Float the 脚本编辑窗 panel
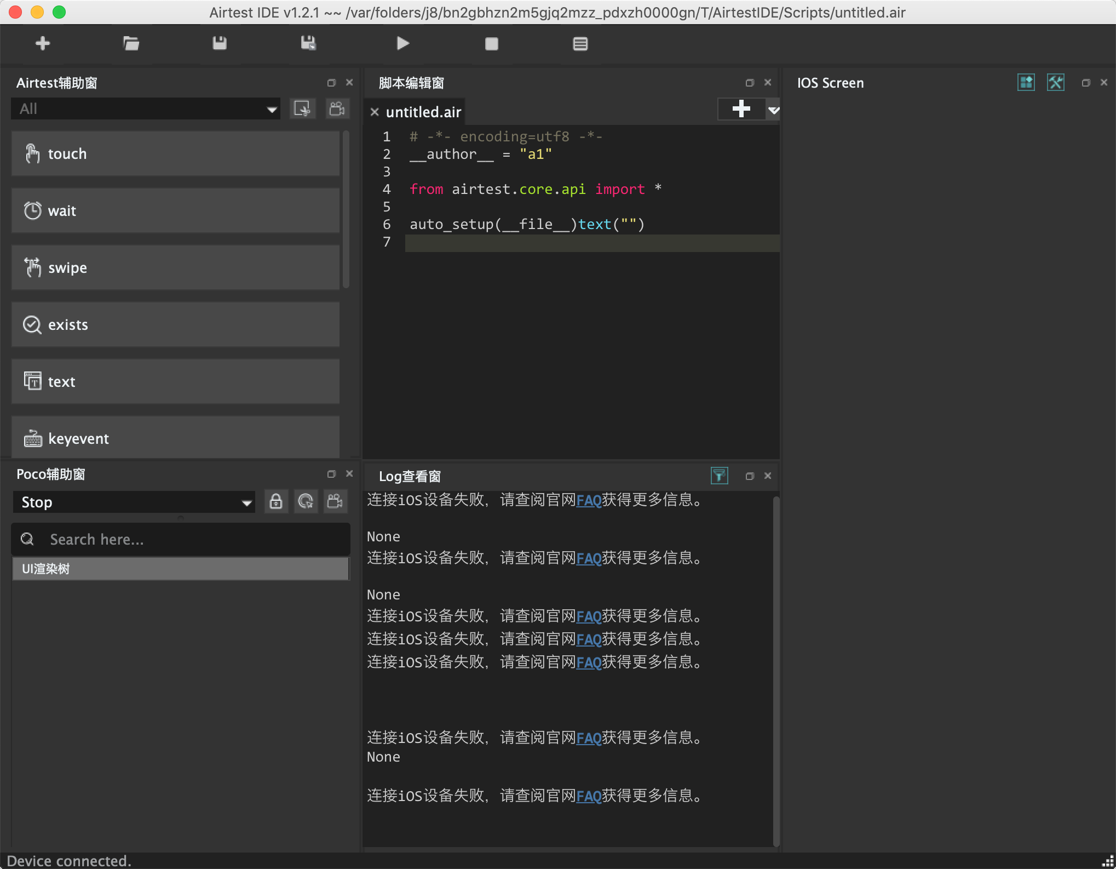Viewport: 1116px width, 869px height. (750, 83)
